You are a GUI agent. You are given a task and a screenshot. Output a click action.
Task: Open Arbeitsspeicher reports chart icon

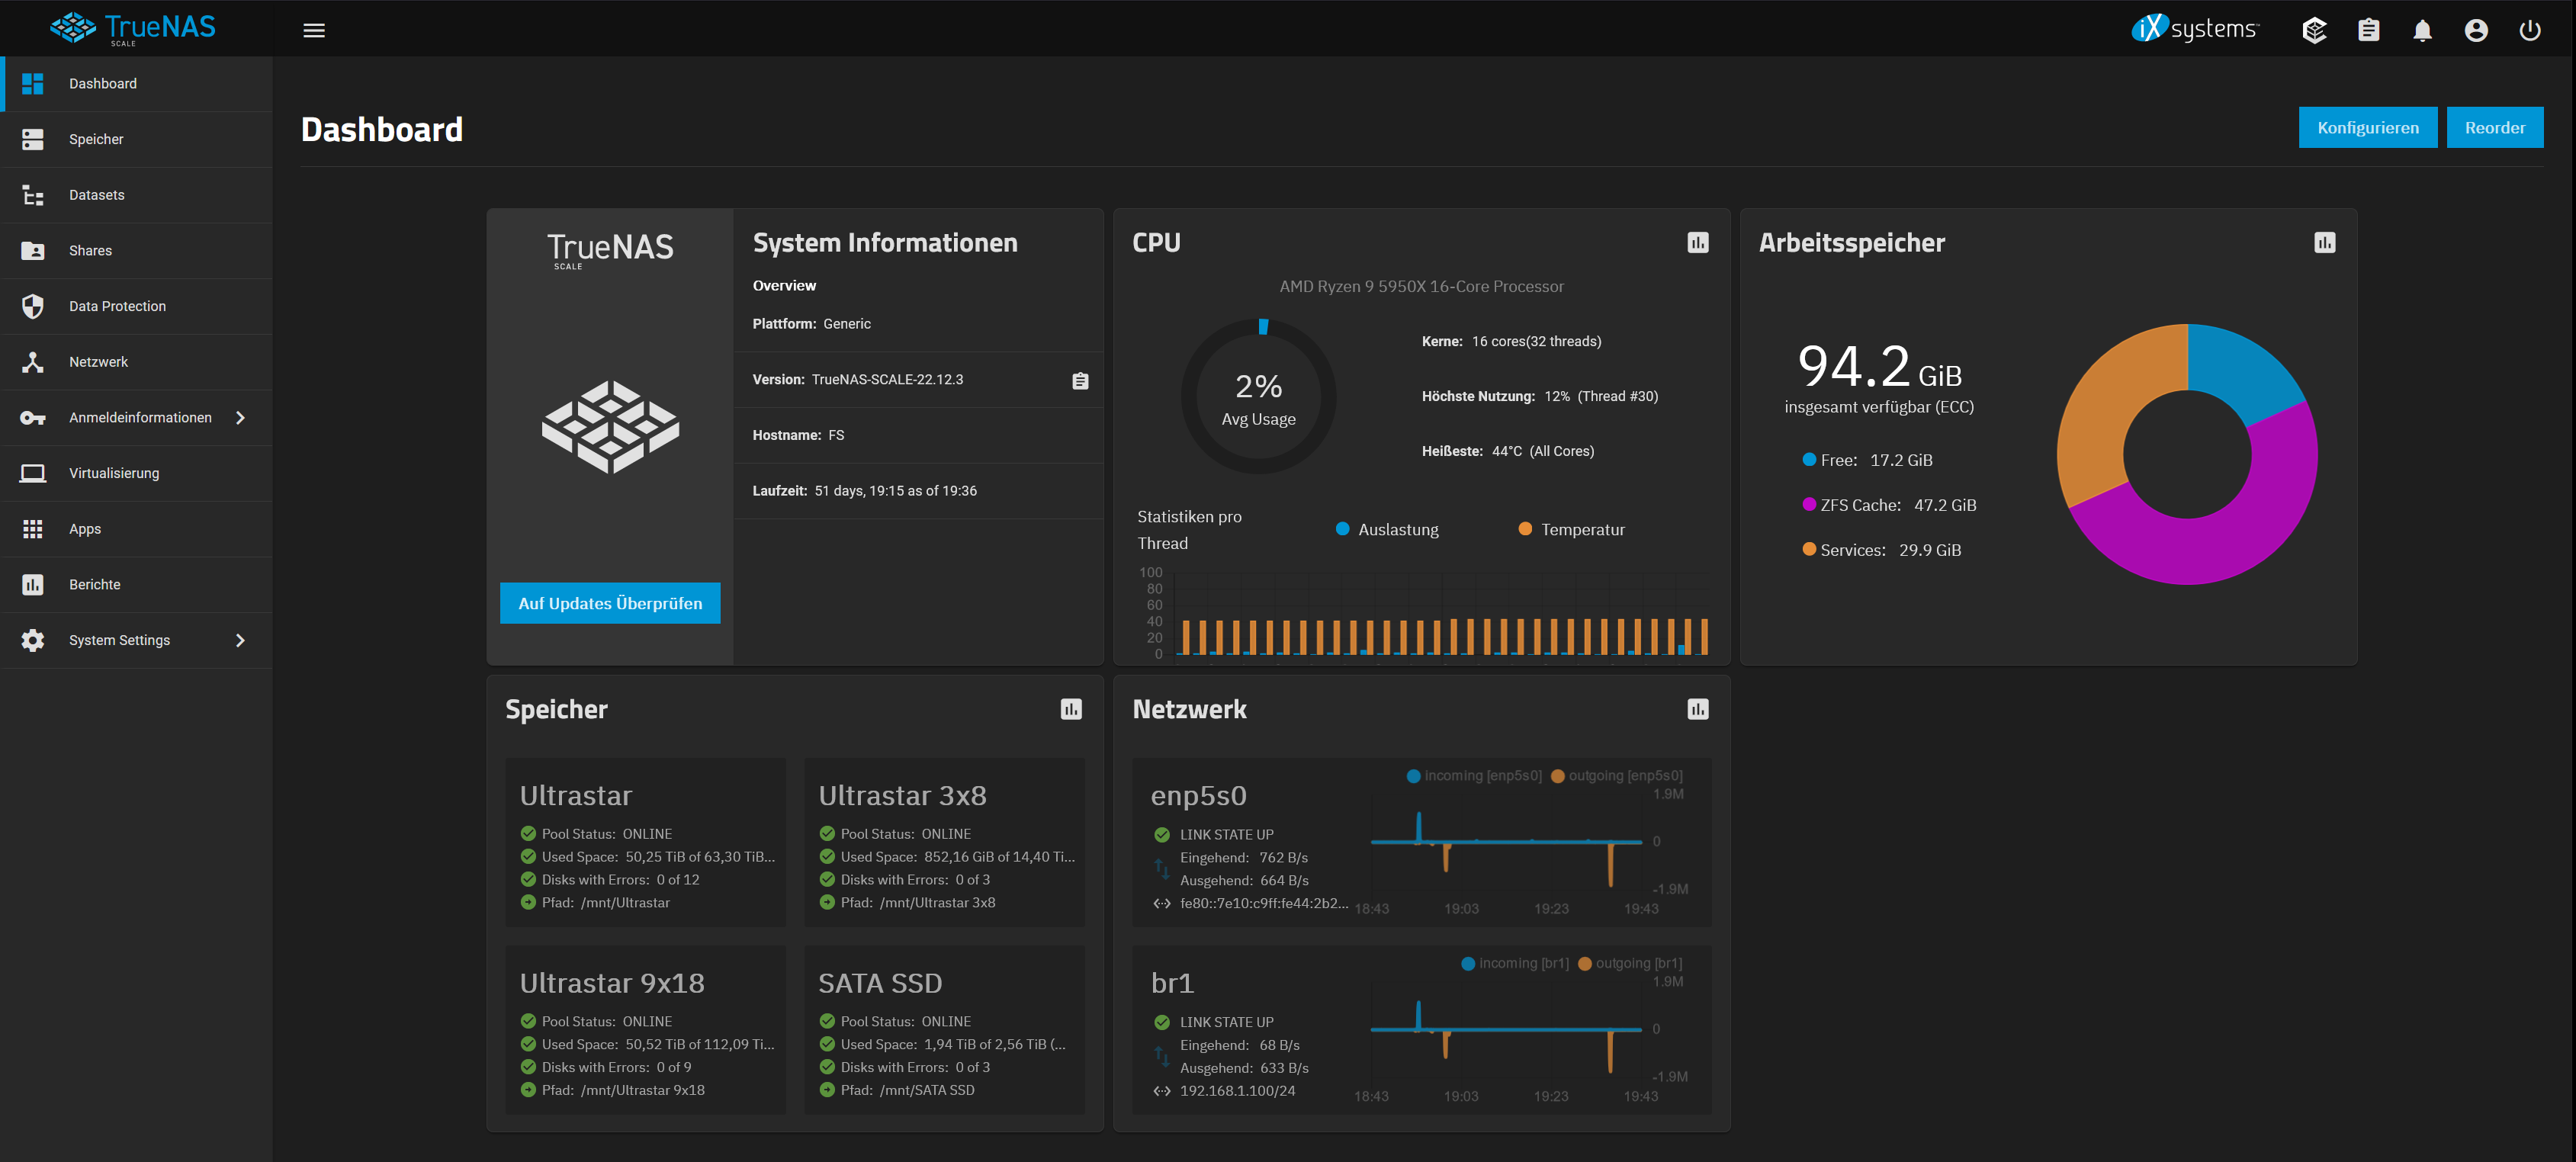click(2324, 243)
